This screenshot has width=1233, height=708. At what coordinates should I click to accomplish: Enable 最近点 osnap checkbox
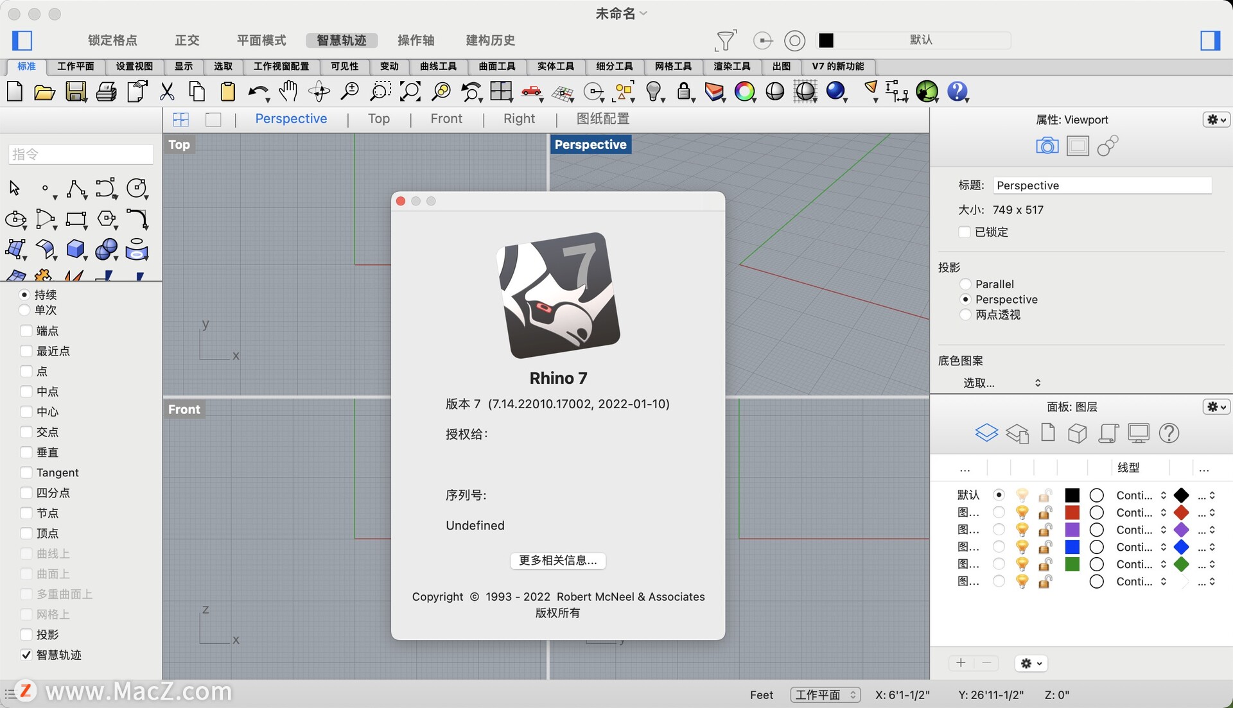click(26, 351)
